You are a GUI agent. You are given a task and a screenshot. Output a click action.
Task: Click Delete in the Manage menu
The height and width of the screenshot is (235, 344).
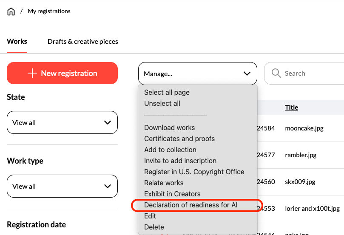[154, 227]
